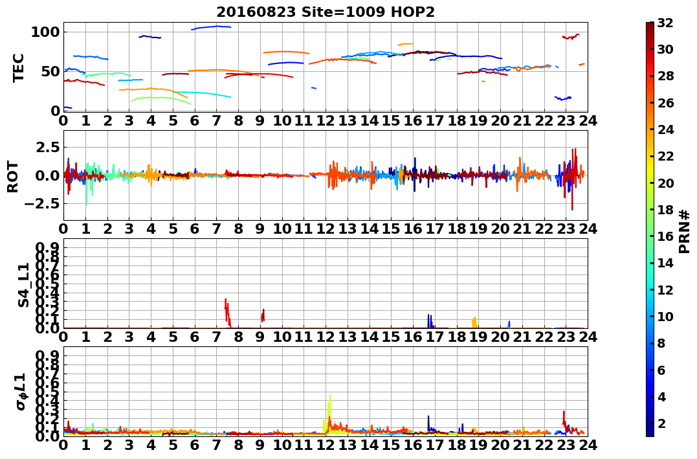Screen dimensions: 697x459
Task: Click the colorbar tick label 20
Action: pyautogui.click(x=665, y=183)
